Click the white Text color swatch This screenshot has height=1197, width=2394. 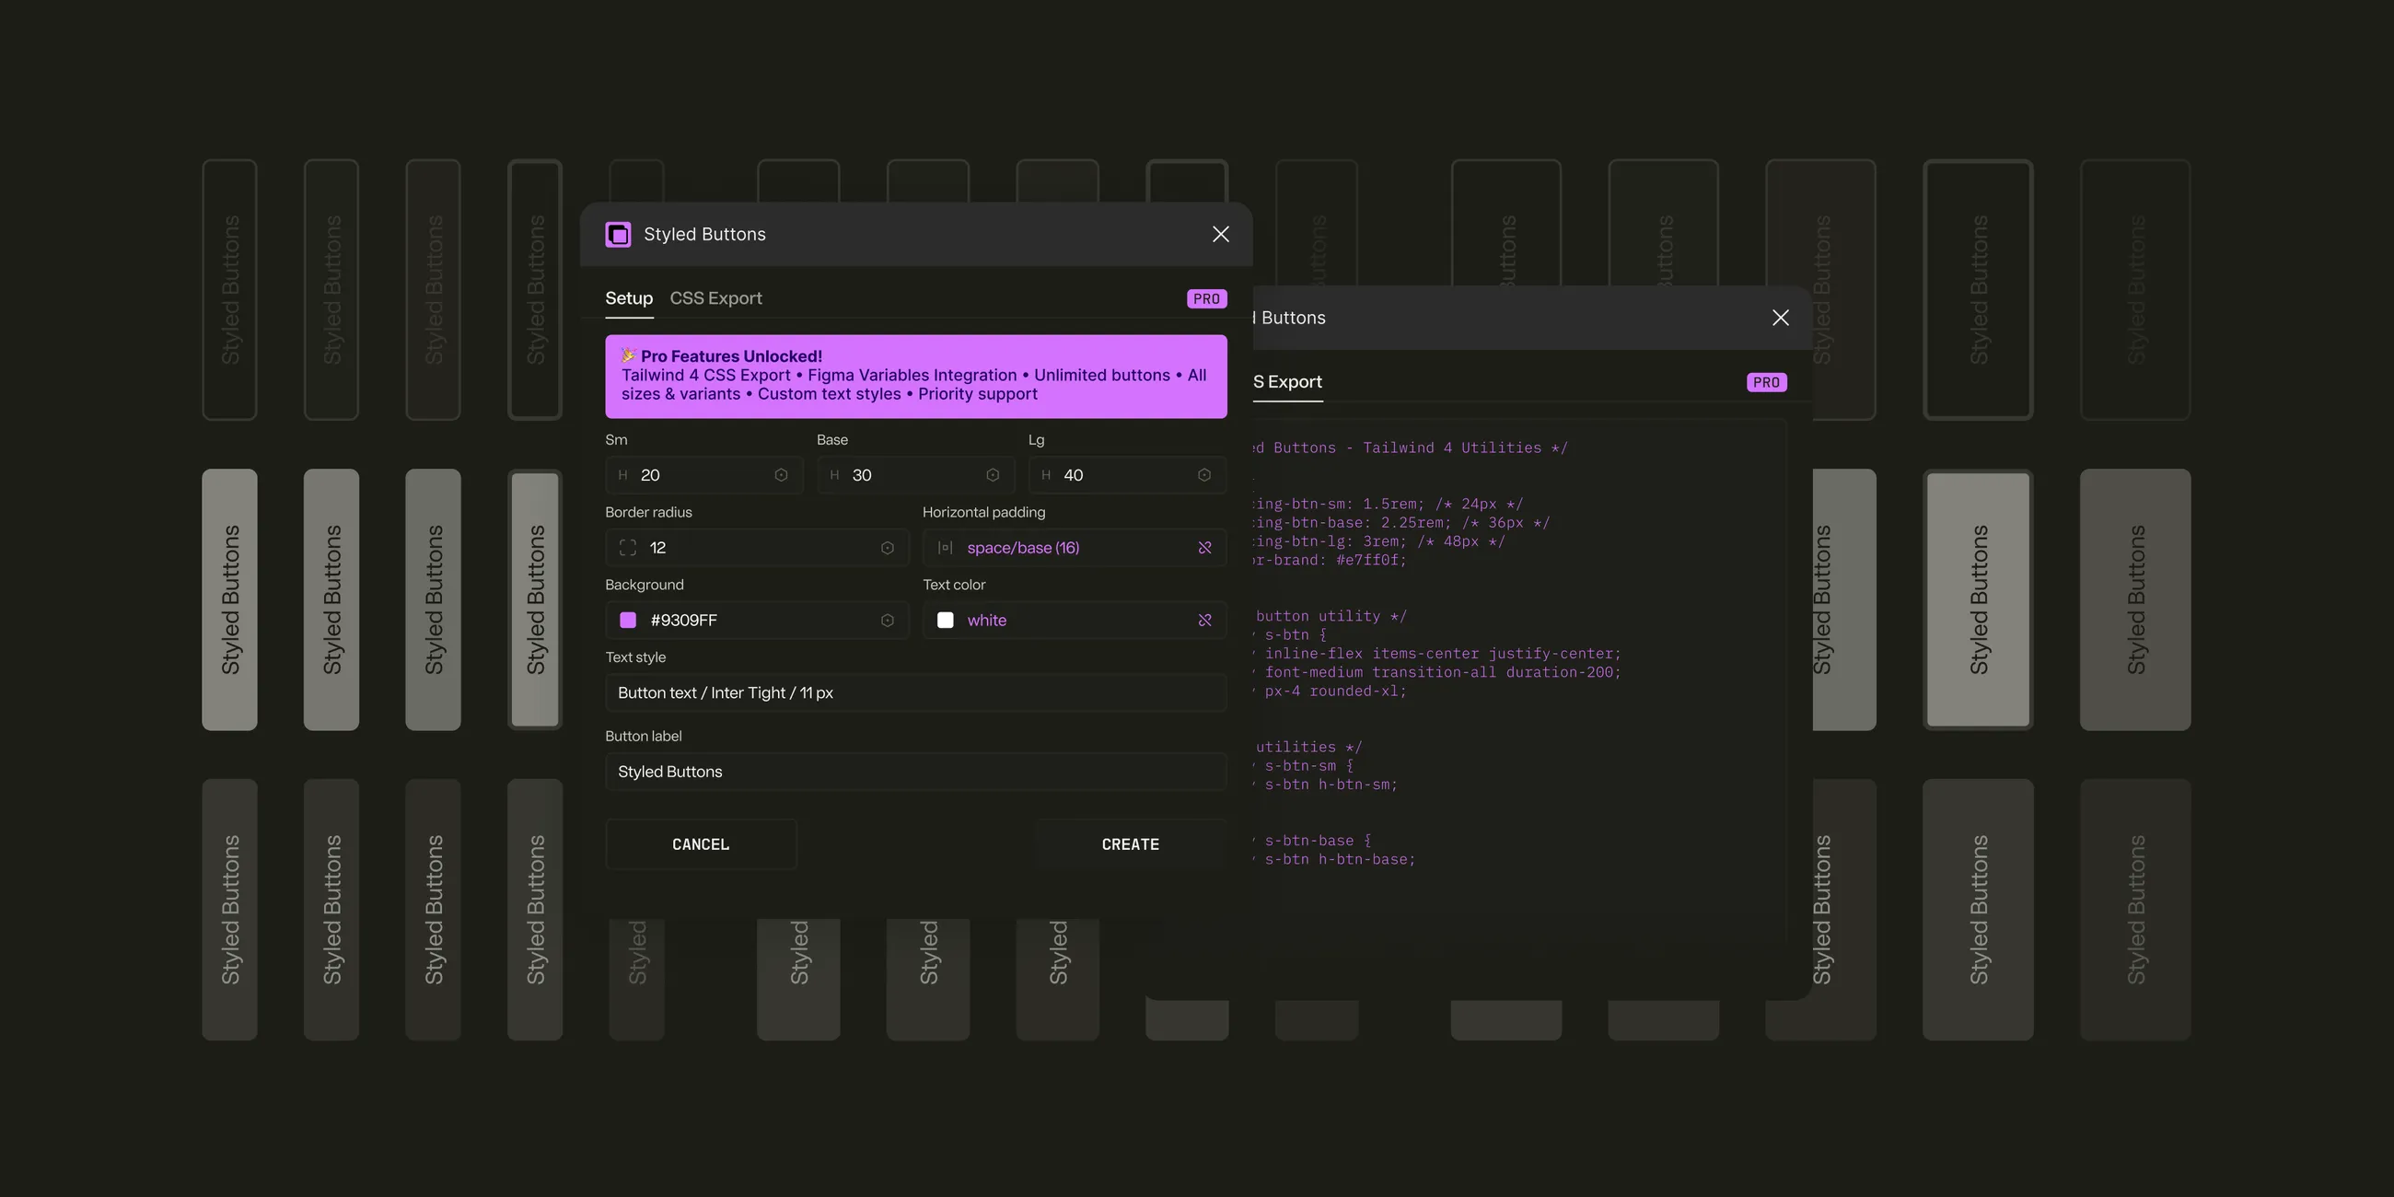[x=945, y=620]
